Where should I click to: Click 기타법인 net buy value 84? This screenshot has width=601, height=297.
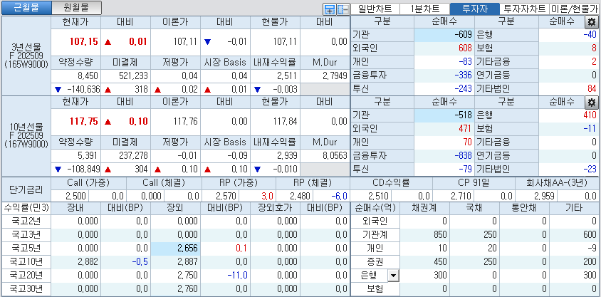592,89
